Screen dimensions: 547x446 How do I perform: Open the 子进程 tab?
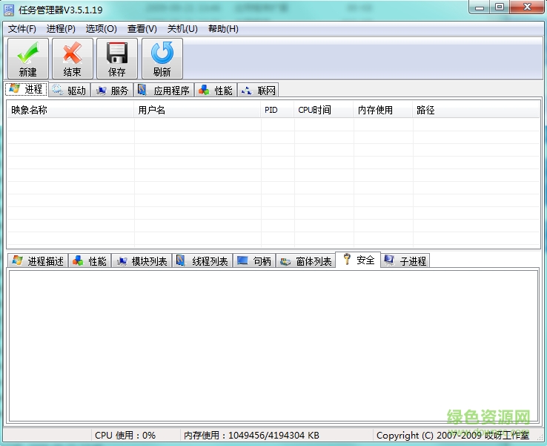[405, 261]
